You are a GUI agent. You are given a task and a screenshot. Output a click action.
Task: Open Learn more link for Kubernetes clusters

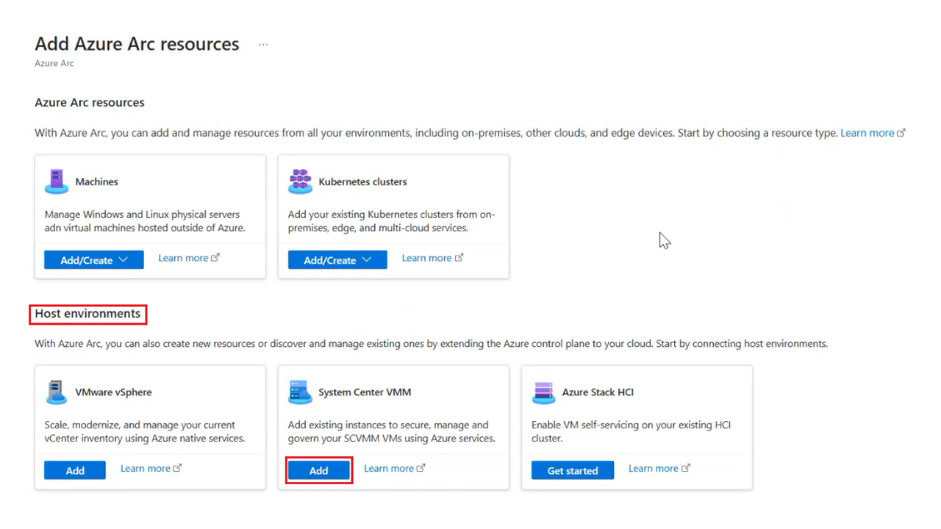coord(426,258)
